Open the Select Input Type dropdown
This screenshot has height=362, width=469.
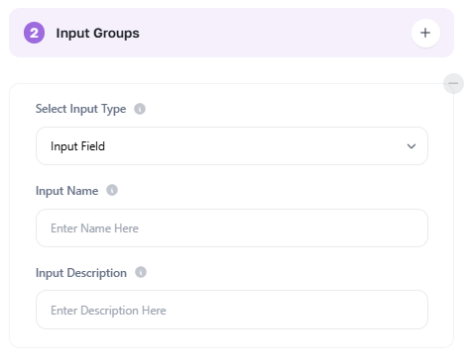[232, 146]
